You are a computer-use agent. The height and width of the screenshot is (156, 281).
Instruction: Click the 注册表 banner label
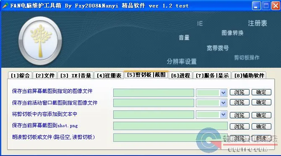(x=258, y=23)
